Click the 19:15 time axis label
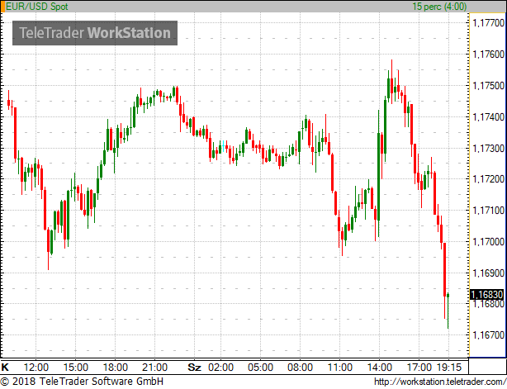 click(x=449, y=368)
